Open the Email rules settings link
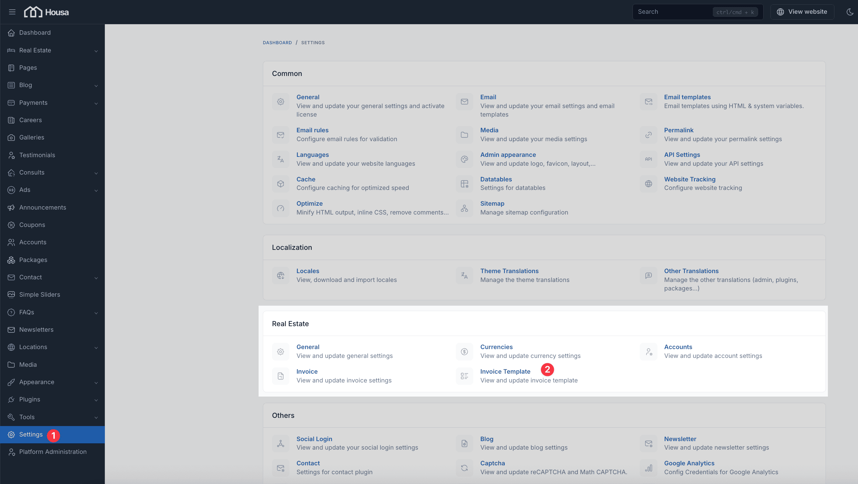Image resolution: width=858 pixels, height=484 pixels. point(312,130)
